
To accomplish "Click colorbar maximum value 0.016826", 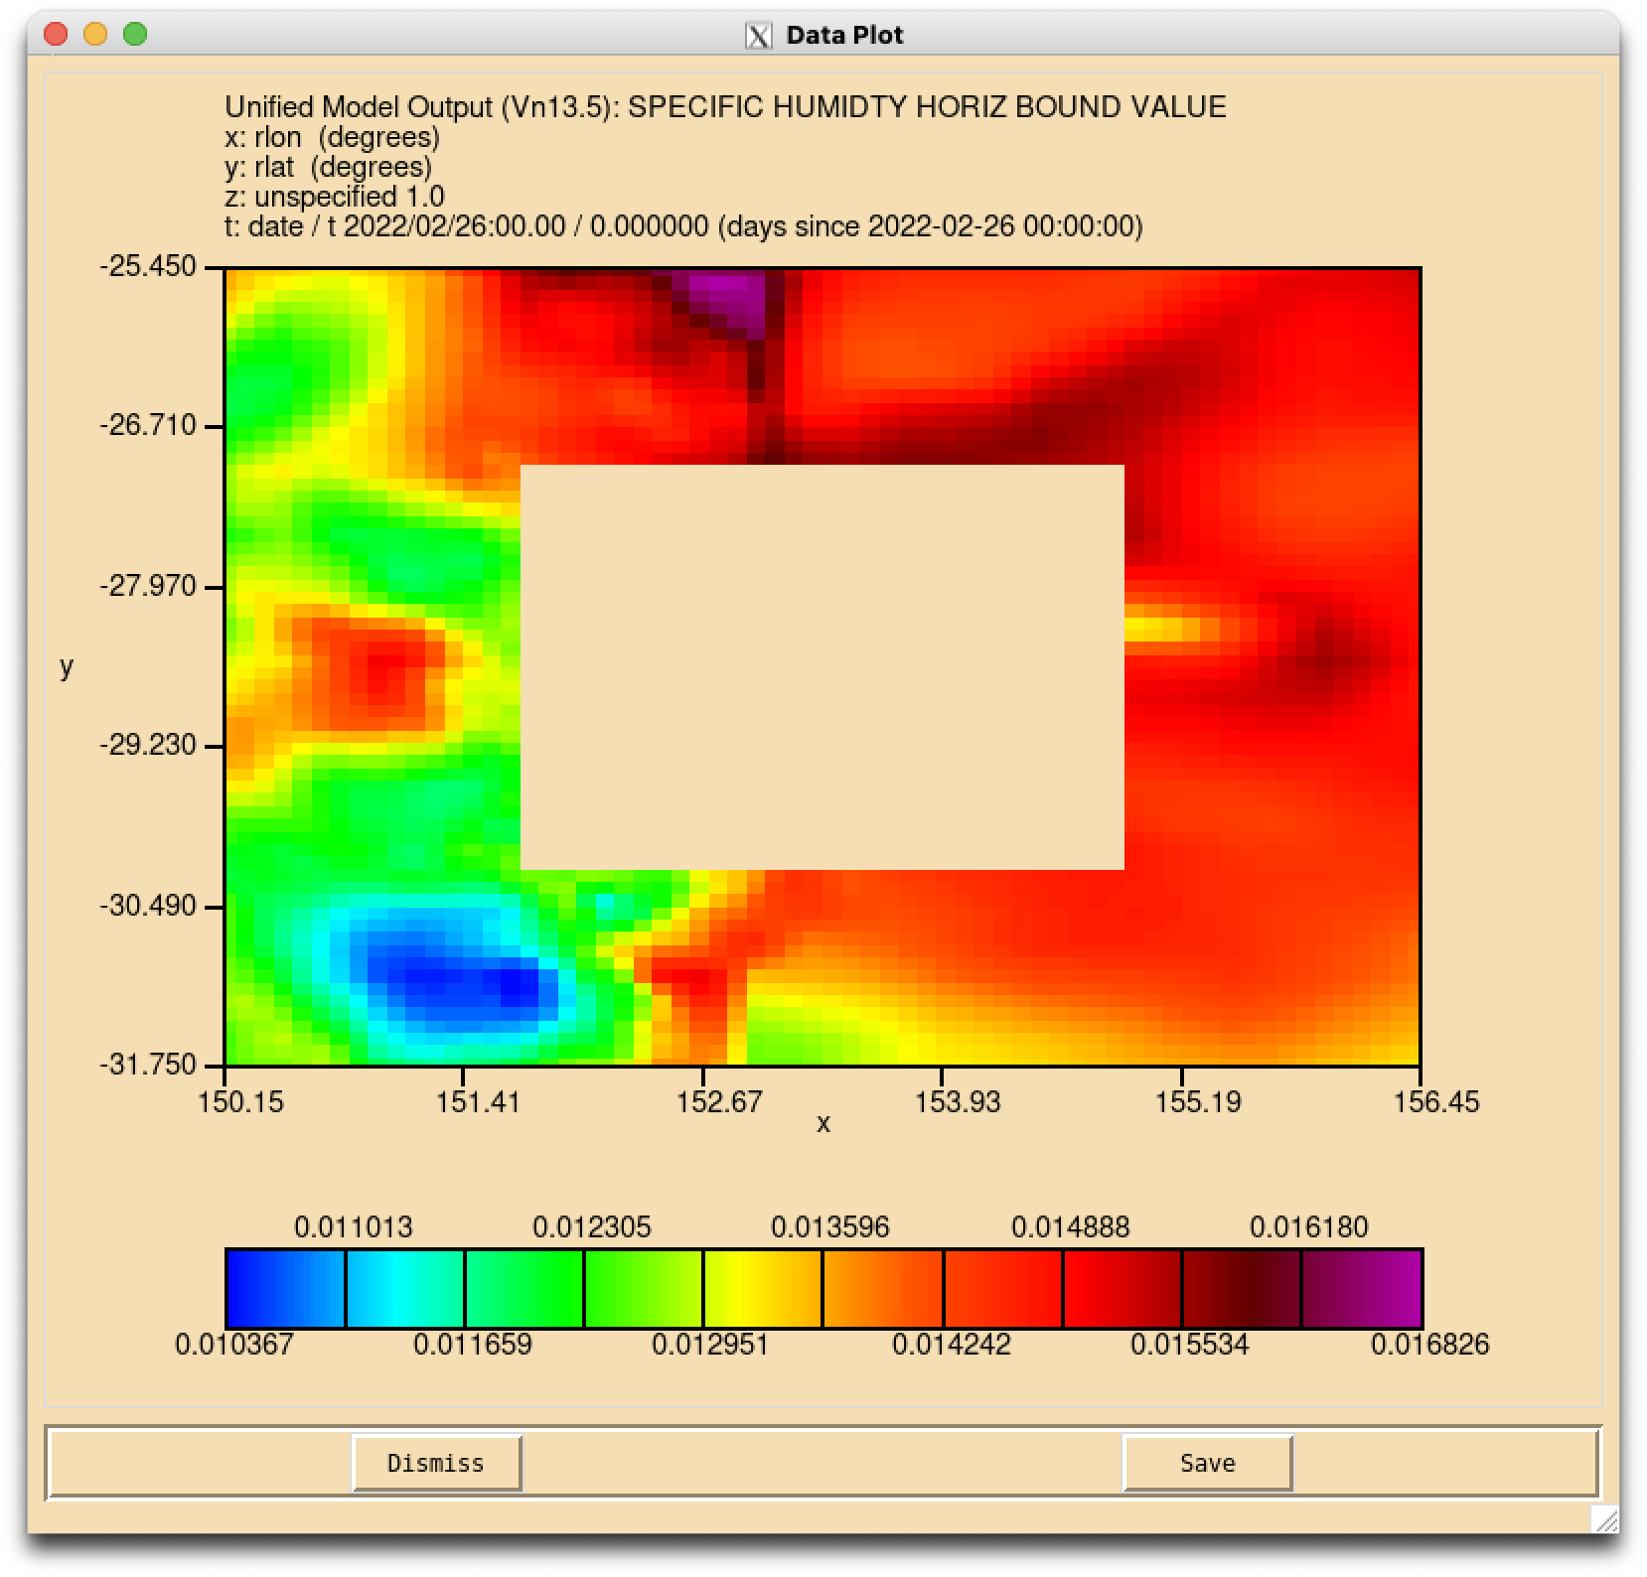I will click(x=1429, y=1345).
